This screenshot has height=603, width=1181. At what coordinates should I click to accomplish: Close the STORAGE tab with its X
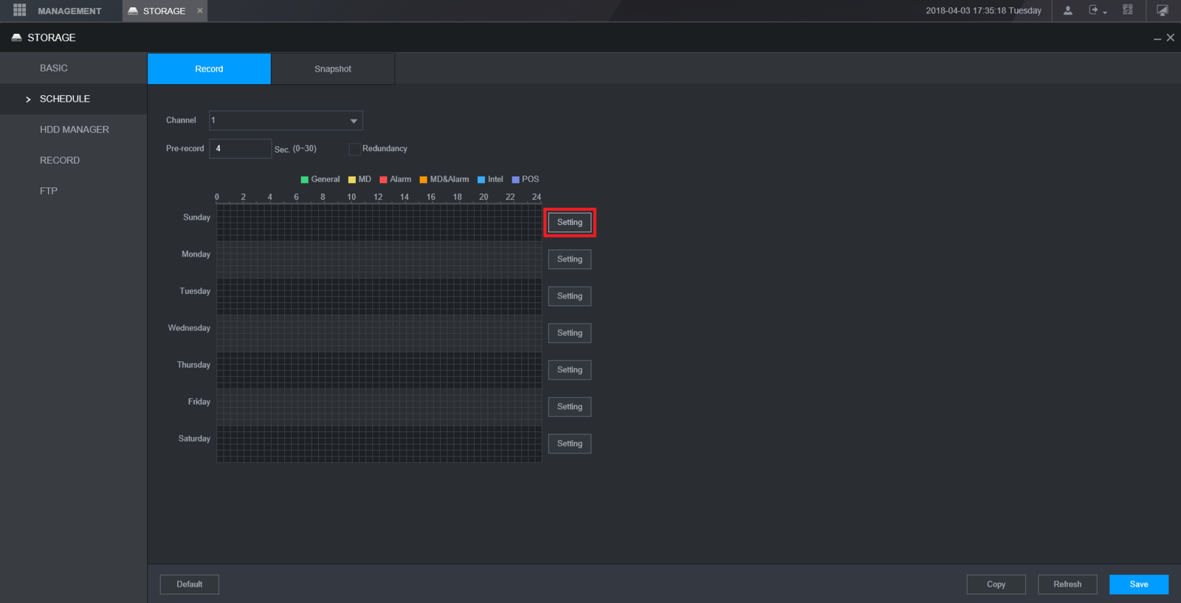(x=200, y=10)
